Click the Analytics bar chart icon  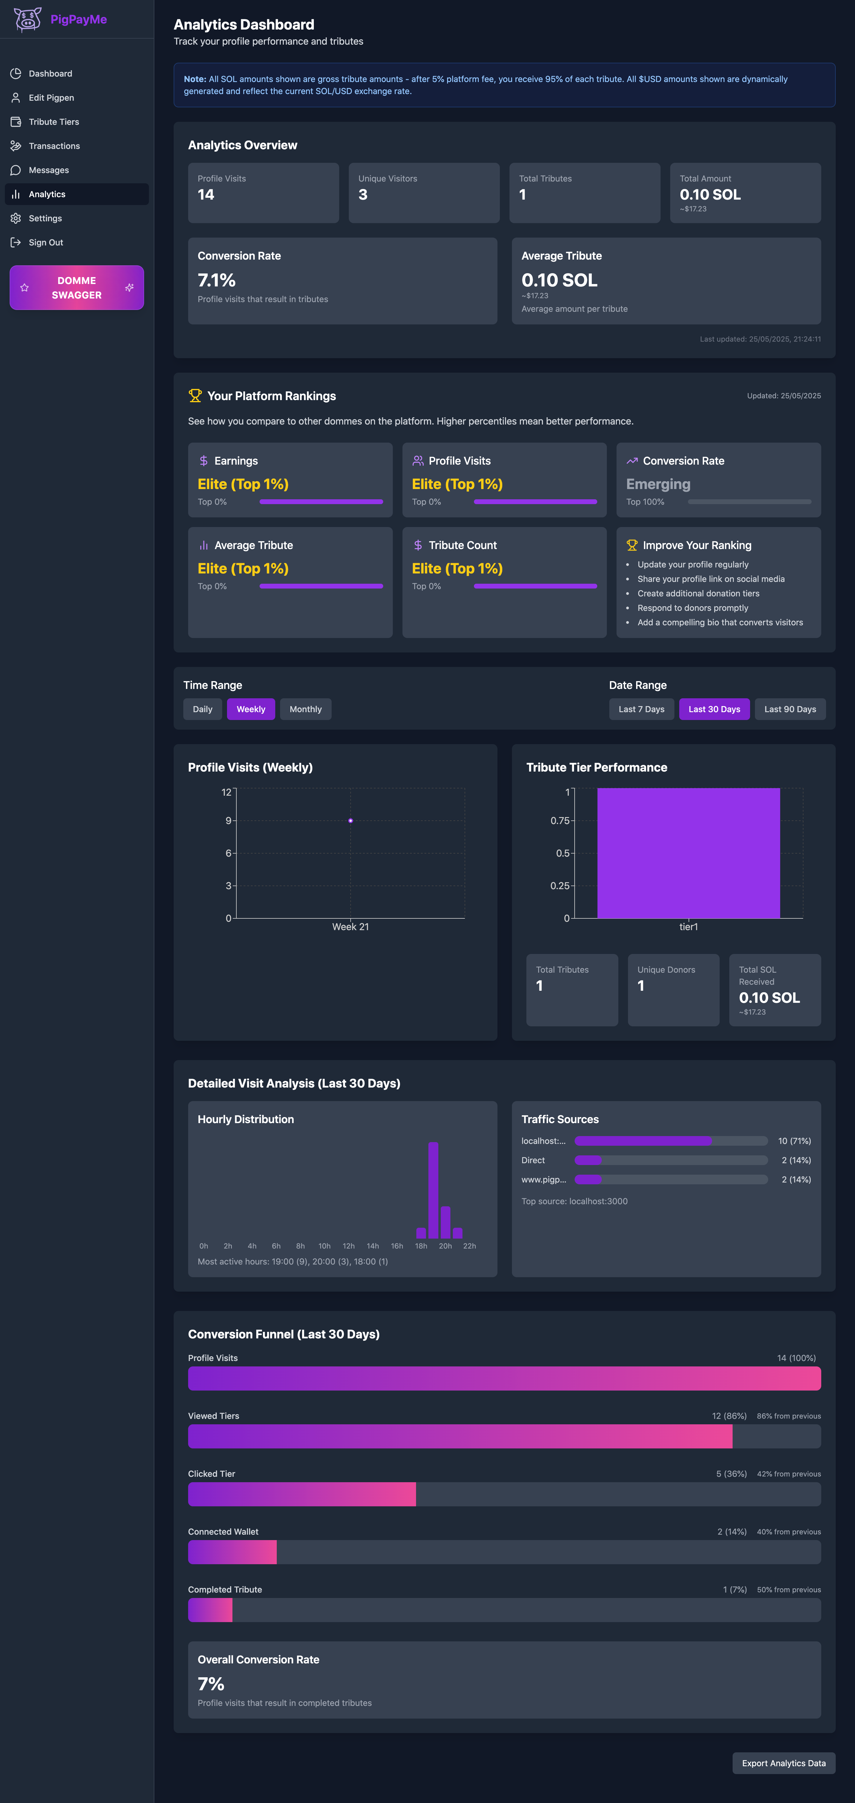tap(15, 194)
